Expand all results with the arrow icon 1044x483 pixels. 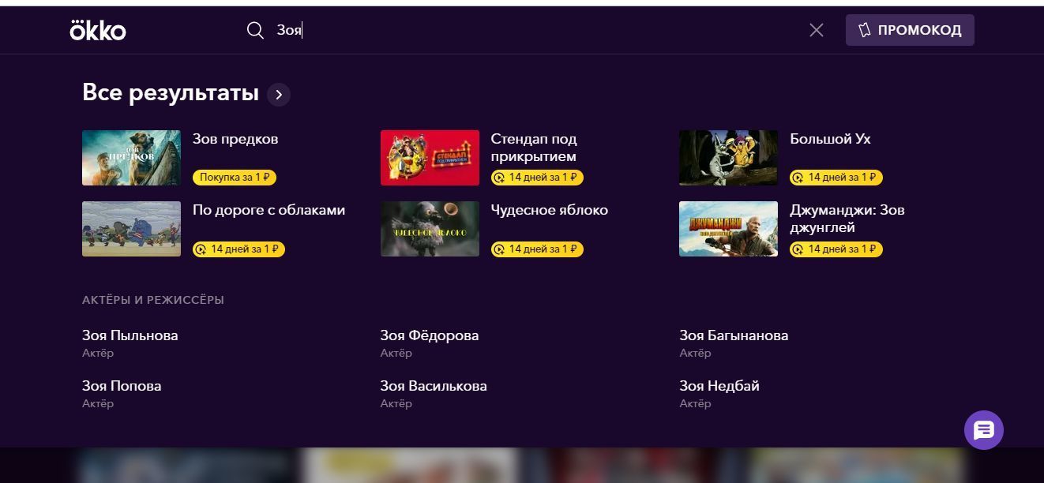(x=279, y=95)
